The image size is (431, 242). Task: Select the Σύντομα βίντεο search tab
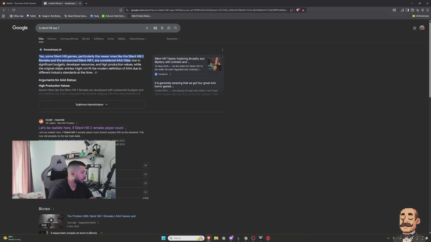[x=69, y=39]
